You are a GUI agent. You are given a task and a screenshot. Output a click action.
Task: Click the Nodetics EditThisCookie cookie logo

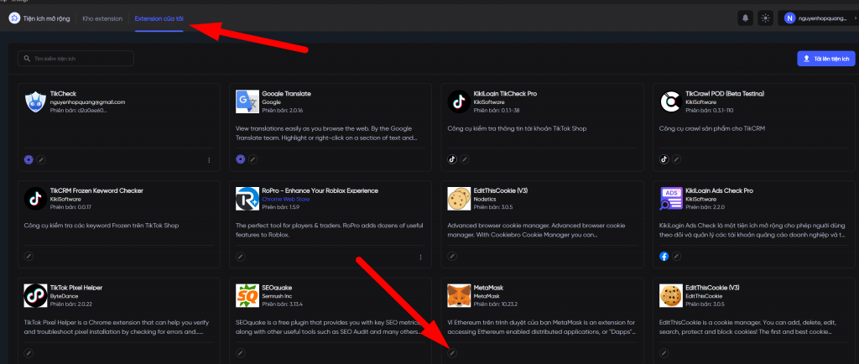coord(459,199)
